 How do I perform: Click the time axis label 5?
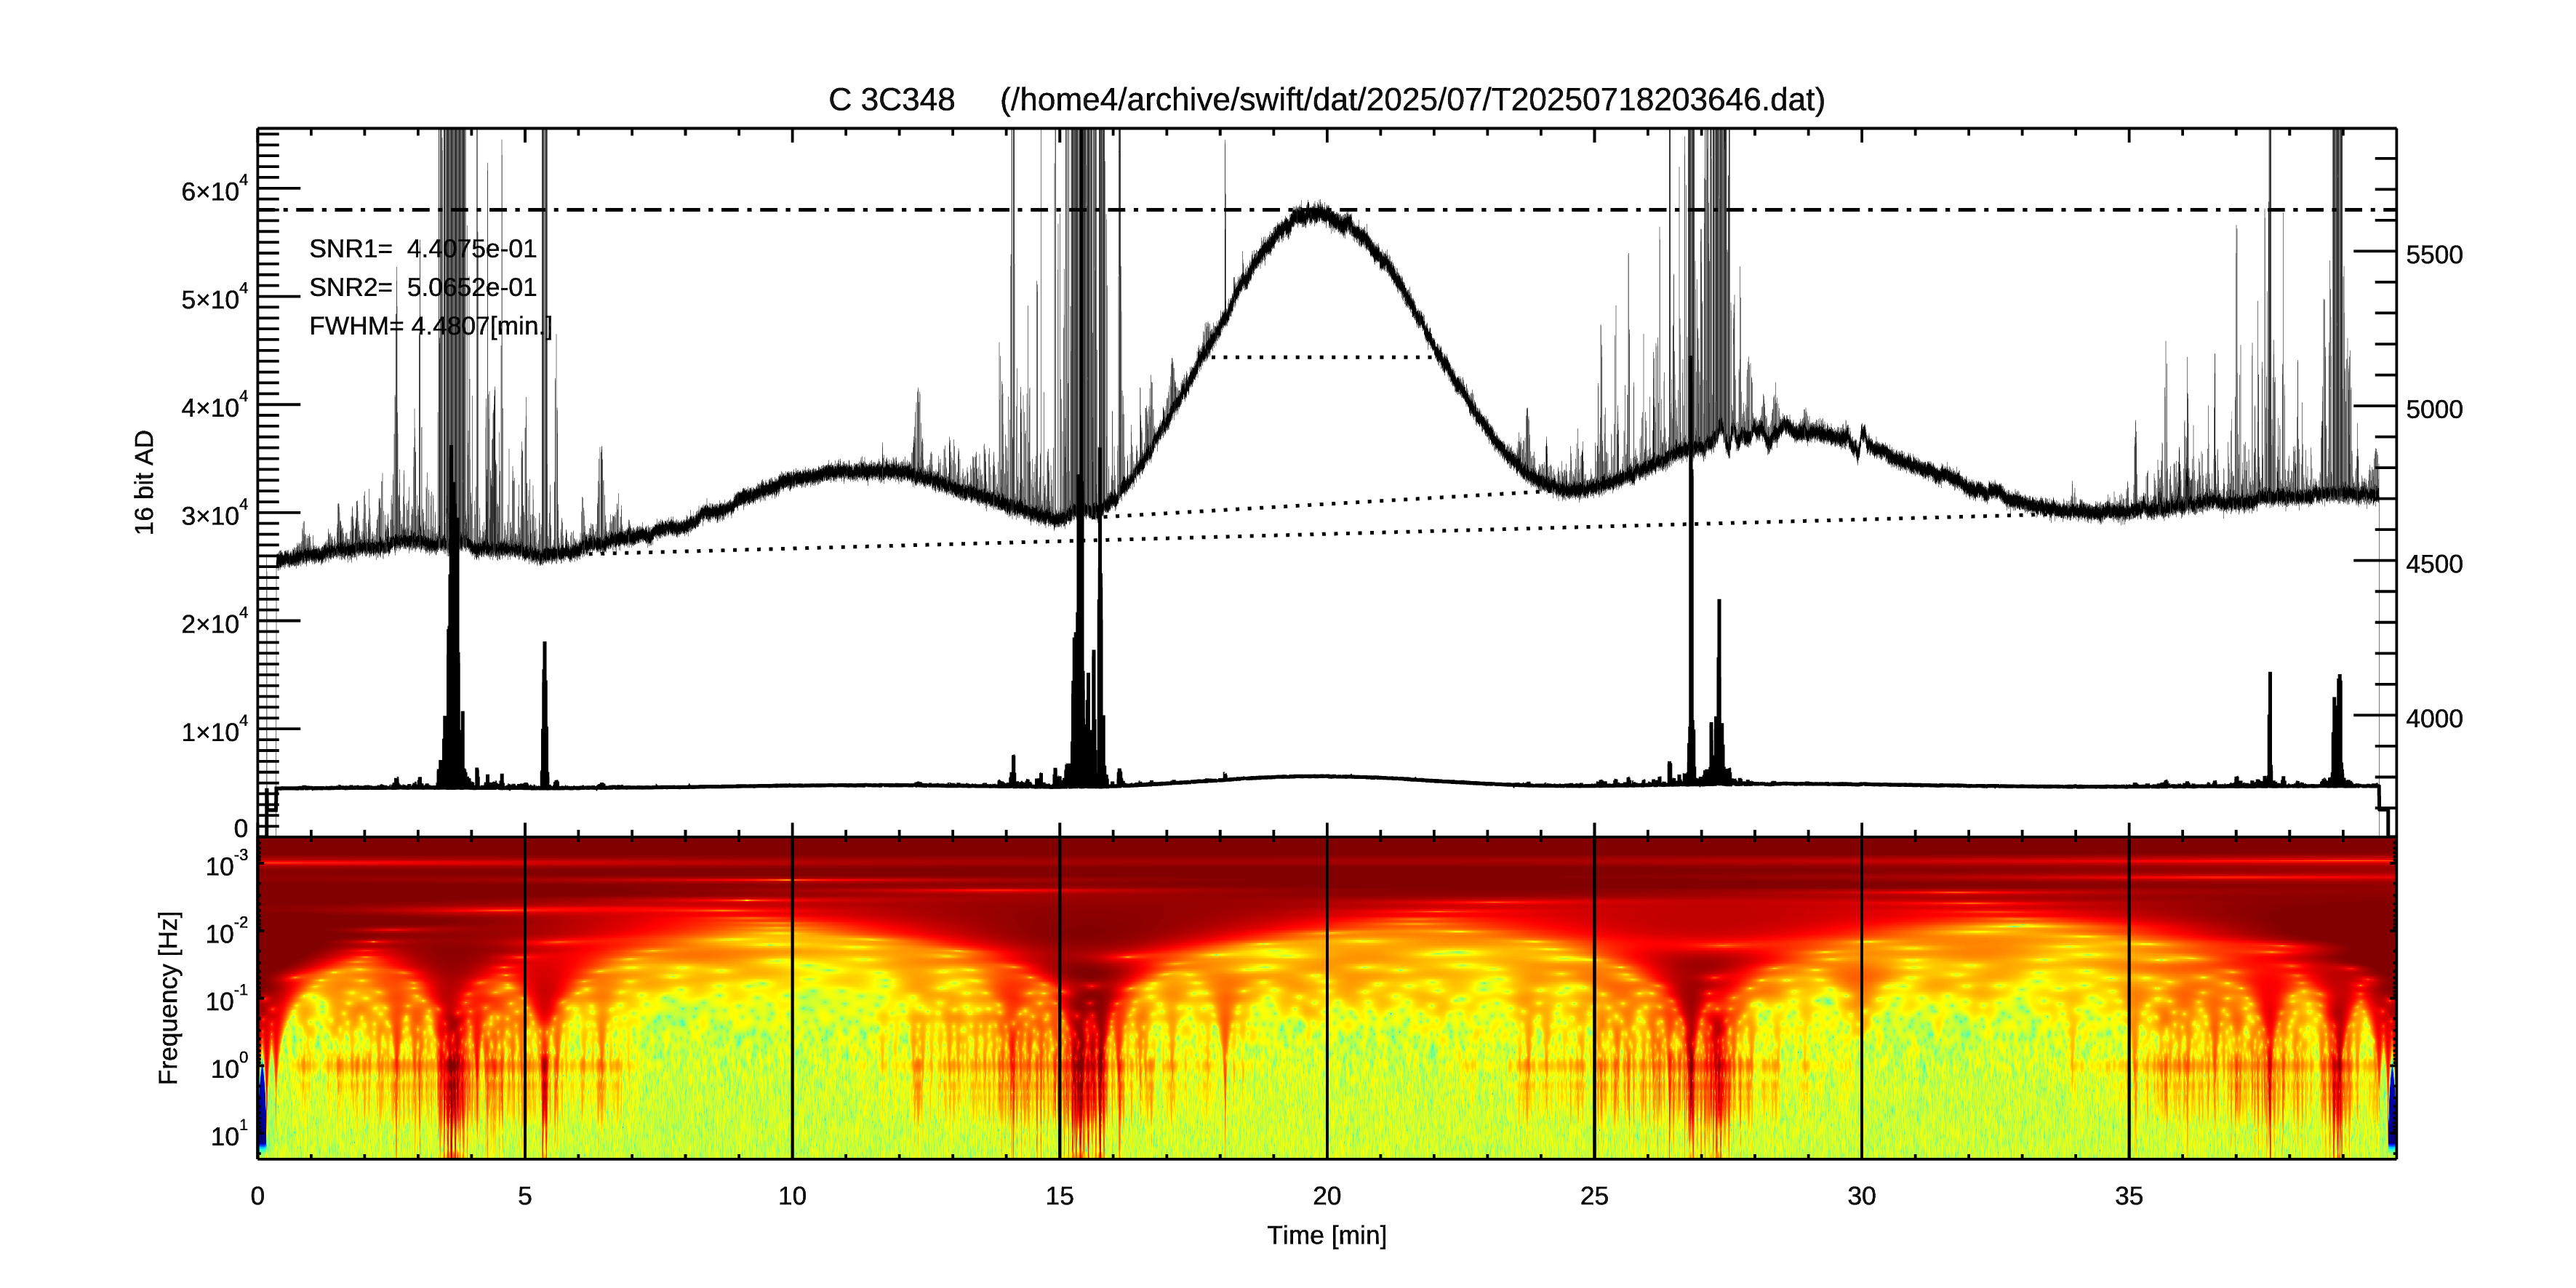[x=525, y=1196]
